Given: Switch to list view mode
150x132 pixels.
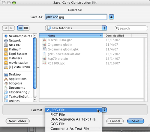Looking at the screenshot, I should click(20, 28).
